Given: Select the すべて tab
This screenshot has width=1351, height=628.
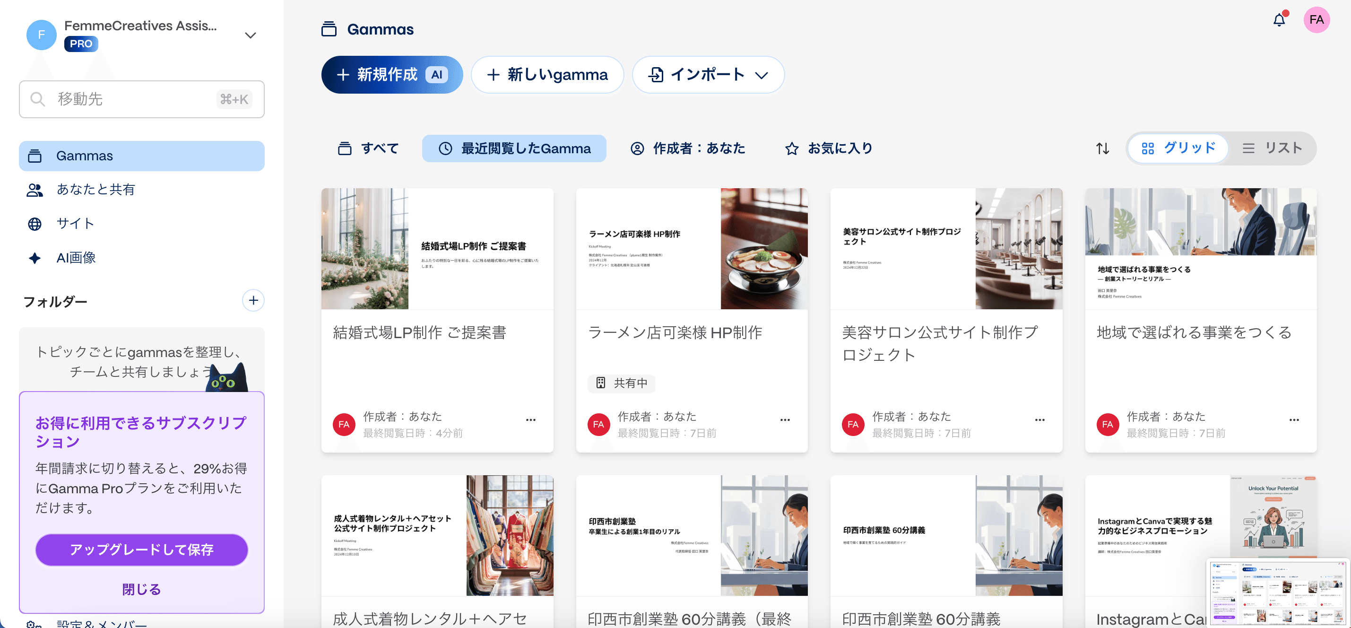Looking at the screenshot, I should 368,148.
